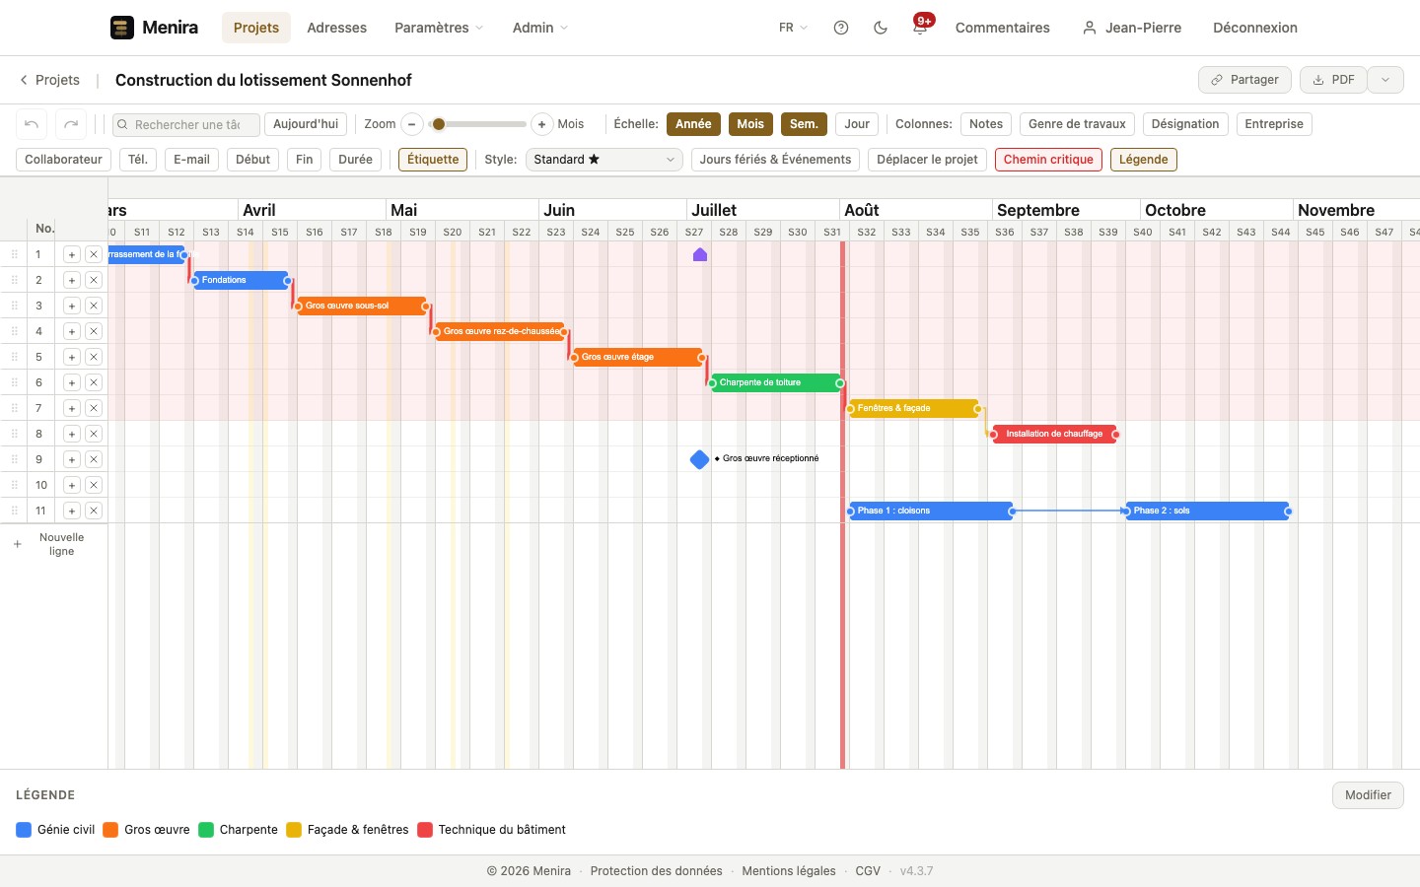Open the help question mark icon
The image size is (1420, 887).
coord(841,28)
